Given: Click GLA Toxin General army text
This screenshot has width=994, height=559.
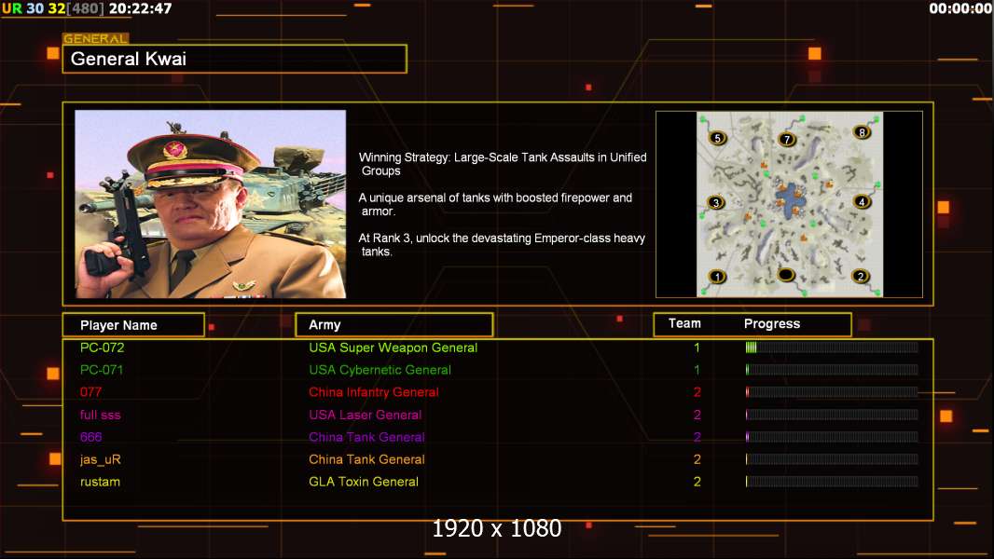Looking at the screenshot, I should 364,482.
